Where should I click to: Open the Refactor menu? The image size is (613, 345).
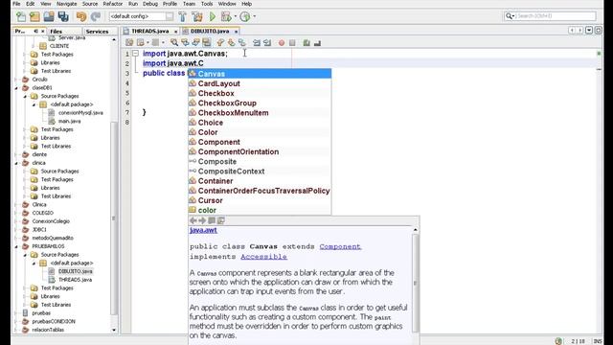113,4
